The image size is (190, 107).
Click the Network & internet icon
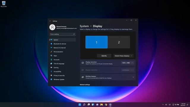pyautogui.click(x=51, y=48)
